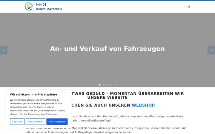
Task: Click the Wir schätzen Ihre Privatsphäre heading
Action: (x=33, y=94)
